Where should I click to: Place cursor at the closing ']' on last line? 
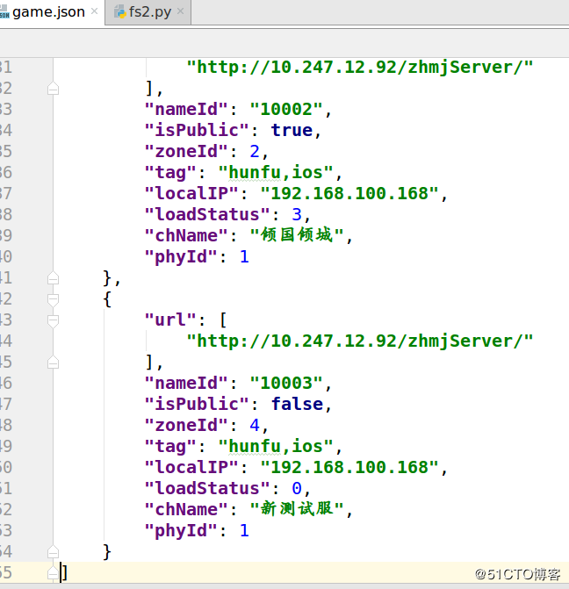[x=64, y=573]
